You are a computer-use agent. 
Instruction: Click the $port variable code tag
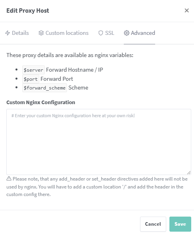tap(31, 79)
